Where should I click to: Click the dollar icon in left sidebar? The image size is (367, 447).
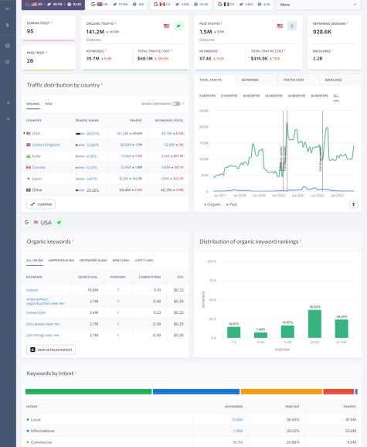coord(8,25)
